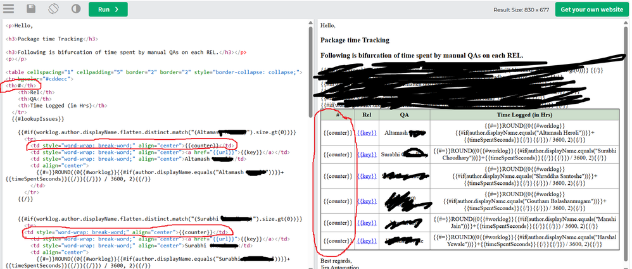Click the save (floppy disk) icon
Image resolution: width=632 pixels, height=269 pixels.
pos(30,9)
